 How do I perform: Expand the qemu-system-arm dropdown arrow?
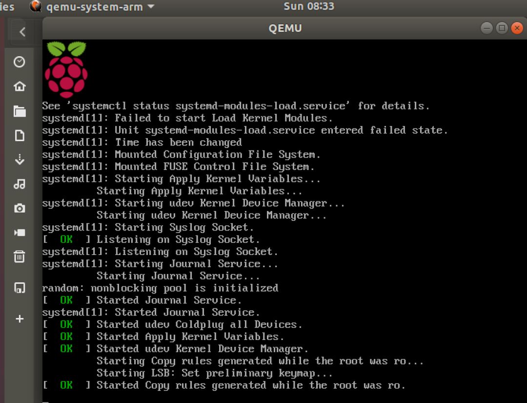click(x=151, y=7)
